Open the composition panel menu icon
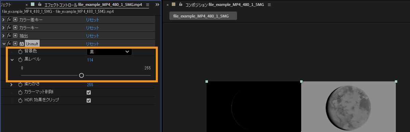Screen dimensions: 410x132 [269, 5]
